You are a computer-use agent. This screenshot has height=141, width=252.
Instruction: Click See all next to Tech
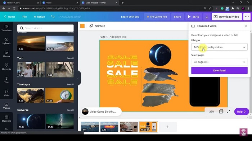pyautogui.click(x=70, y=58)
